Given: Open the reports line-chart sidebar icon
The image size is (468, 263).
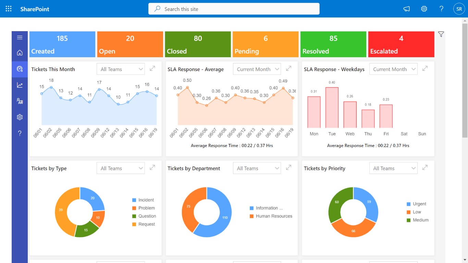Looking at the screenshot, I should (x=20, y=85).
